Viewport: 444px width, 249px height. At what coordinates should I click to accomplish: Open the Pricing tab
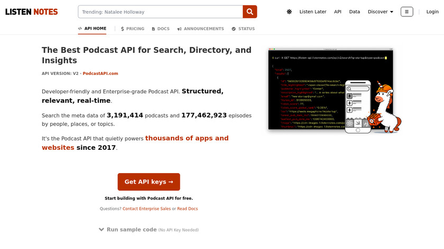133,29
